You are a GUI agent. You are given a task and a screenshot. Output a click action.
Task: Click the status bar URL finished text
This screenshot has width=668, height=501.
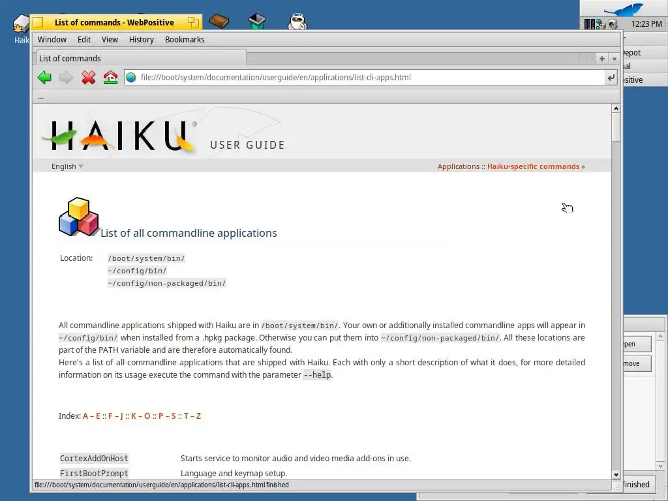click(x=162, y=485)
